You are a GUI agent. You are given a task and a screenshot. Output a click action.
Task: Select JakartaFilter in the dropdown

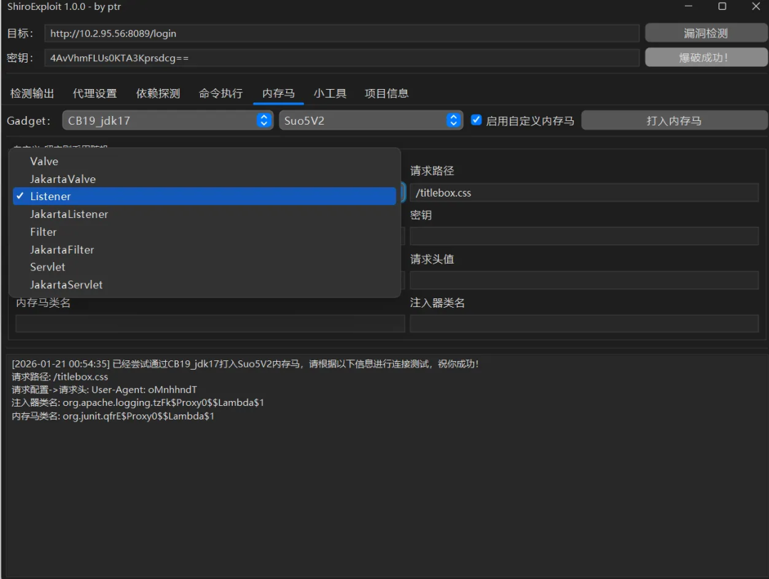(x=204, y=249)
